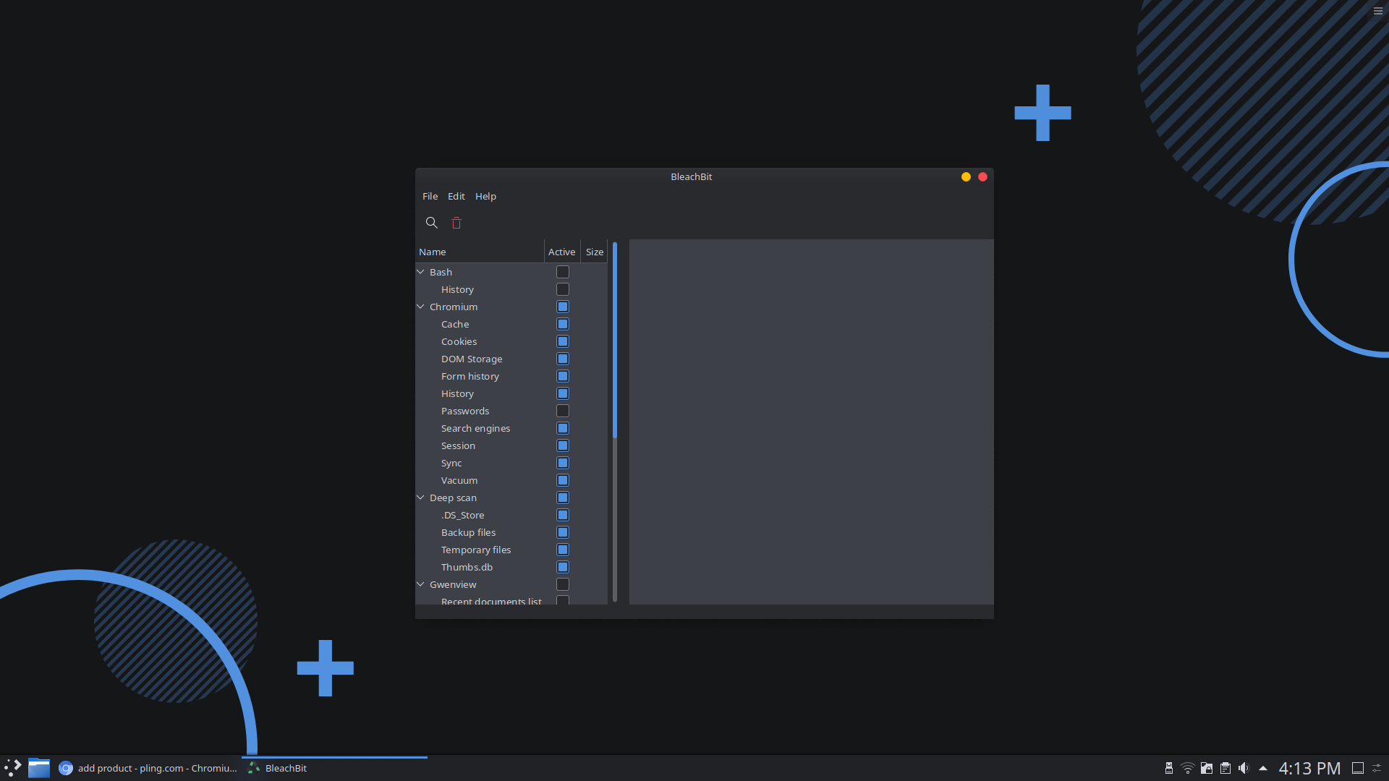The height and width of the screenshot is (781, 1389).
Task: Open the file manager icon in taskbar
Action: (39, 768)
